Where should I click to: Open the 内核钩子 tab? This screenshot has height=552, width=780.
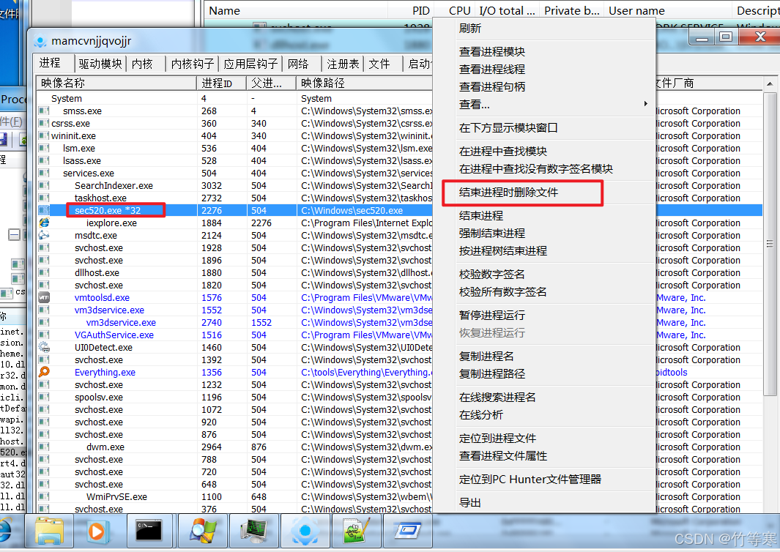(192, 64)
